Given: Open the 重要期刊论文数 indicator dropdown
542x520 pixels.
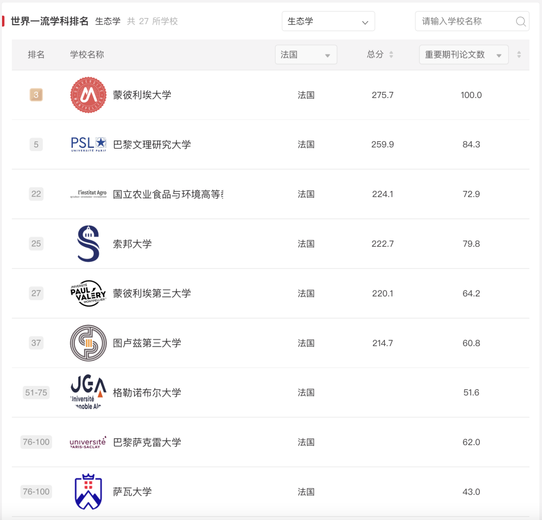Looking at the screenshot, I should pyautogui.click(x=464, y=54).
